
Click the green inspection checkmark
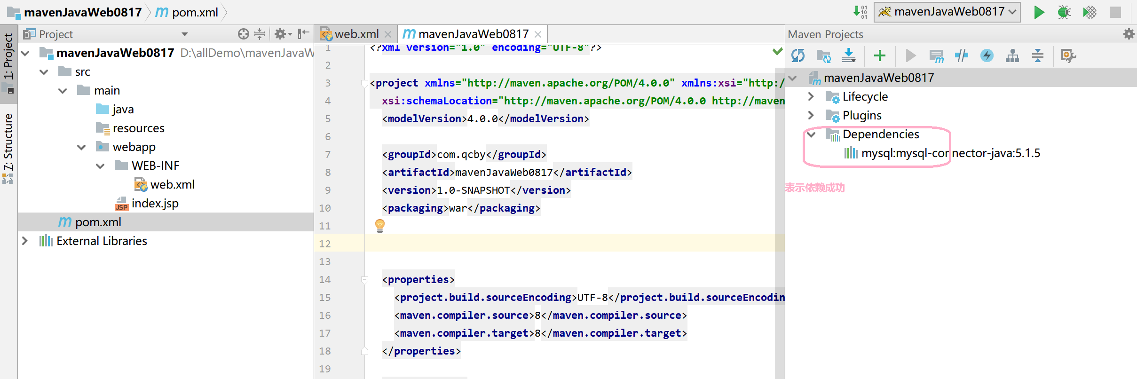[778, 50]
